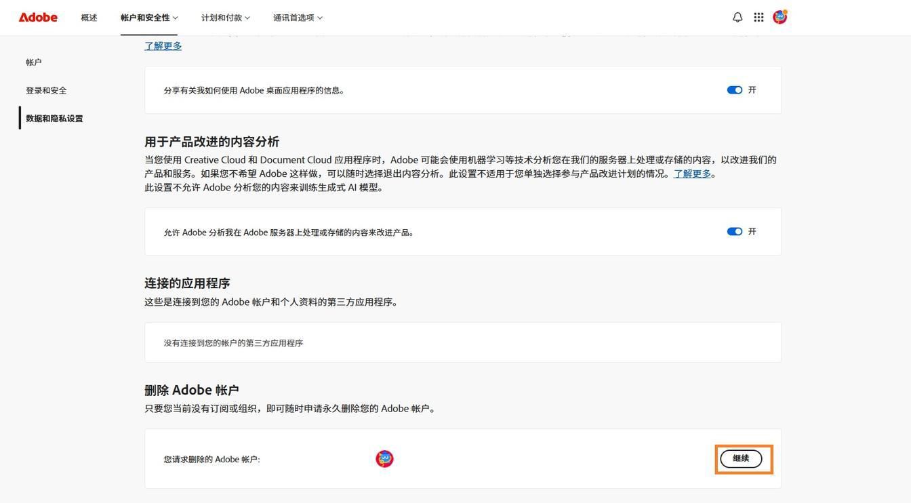The image size is (911, 503).
Task: Open the apps grid menu
Action: coord(758,18)
